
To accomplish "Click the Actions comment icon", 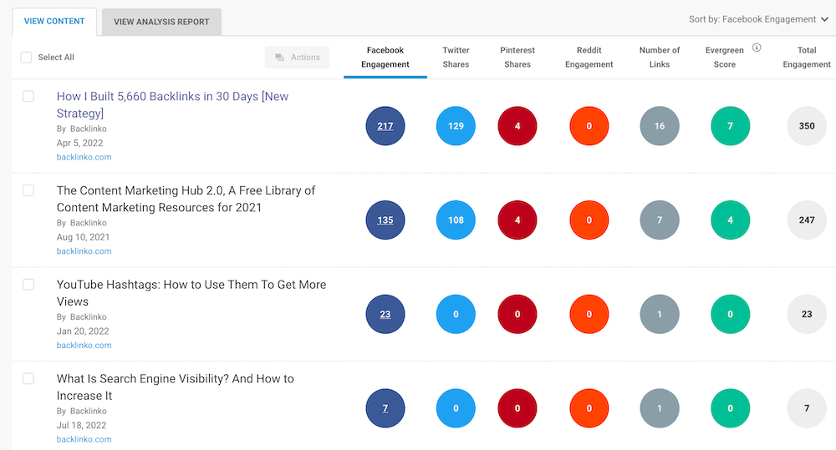I will 279,58.
